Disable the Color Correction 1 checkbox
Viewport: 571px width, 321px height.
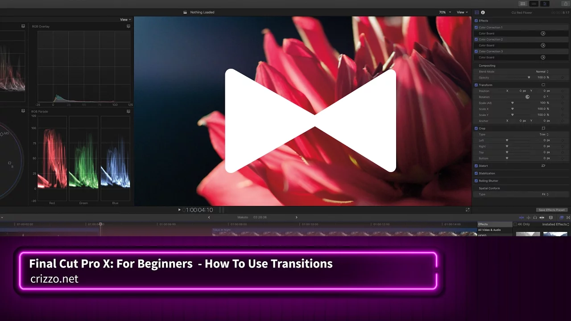(x=476, y=27)
